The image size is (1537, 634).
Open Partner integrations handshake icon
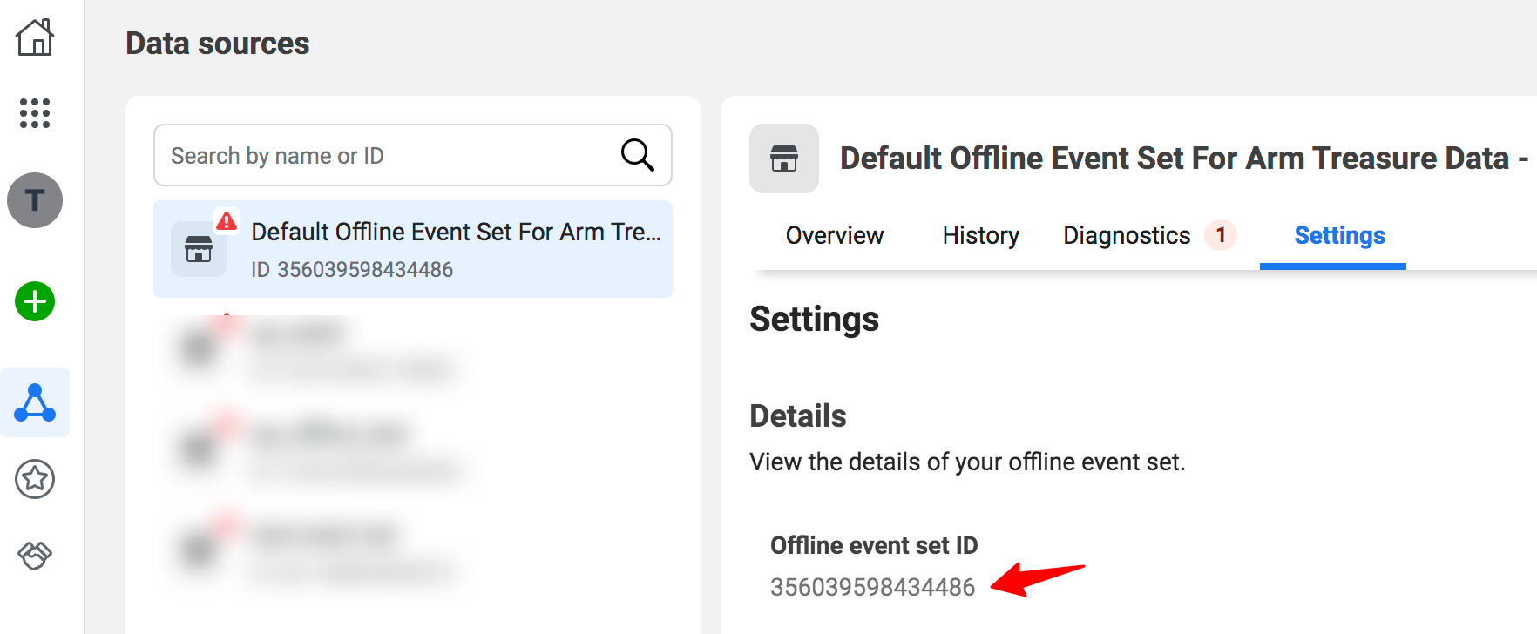[35, 555]
